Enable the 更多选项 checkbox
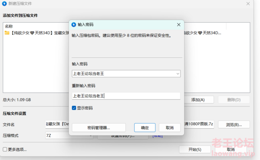The image size is (260, 160). coord(5,150)
